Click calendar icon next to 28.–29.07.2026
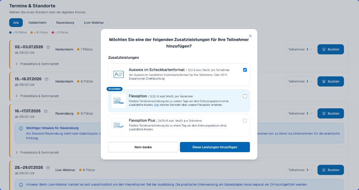359x190 pixels. tap(48, 168)
